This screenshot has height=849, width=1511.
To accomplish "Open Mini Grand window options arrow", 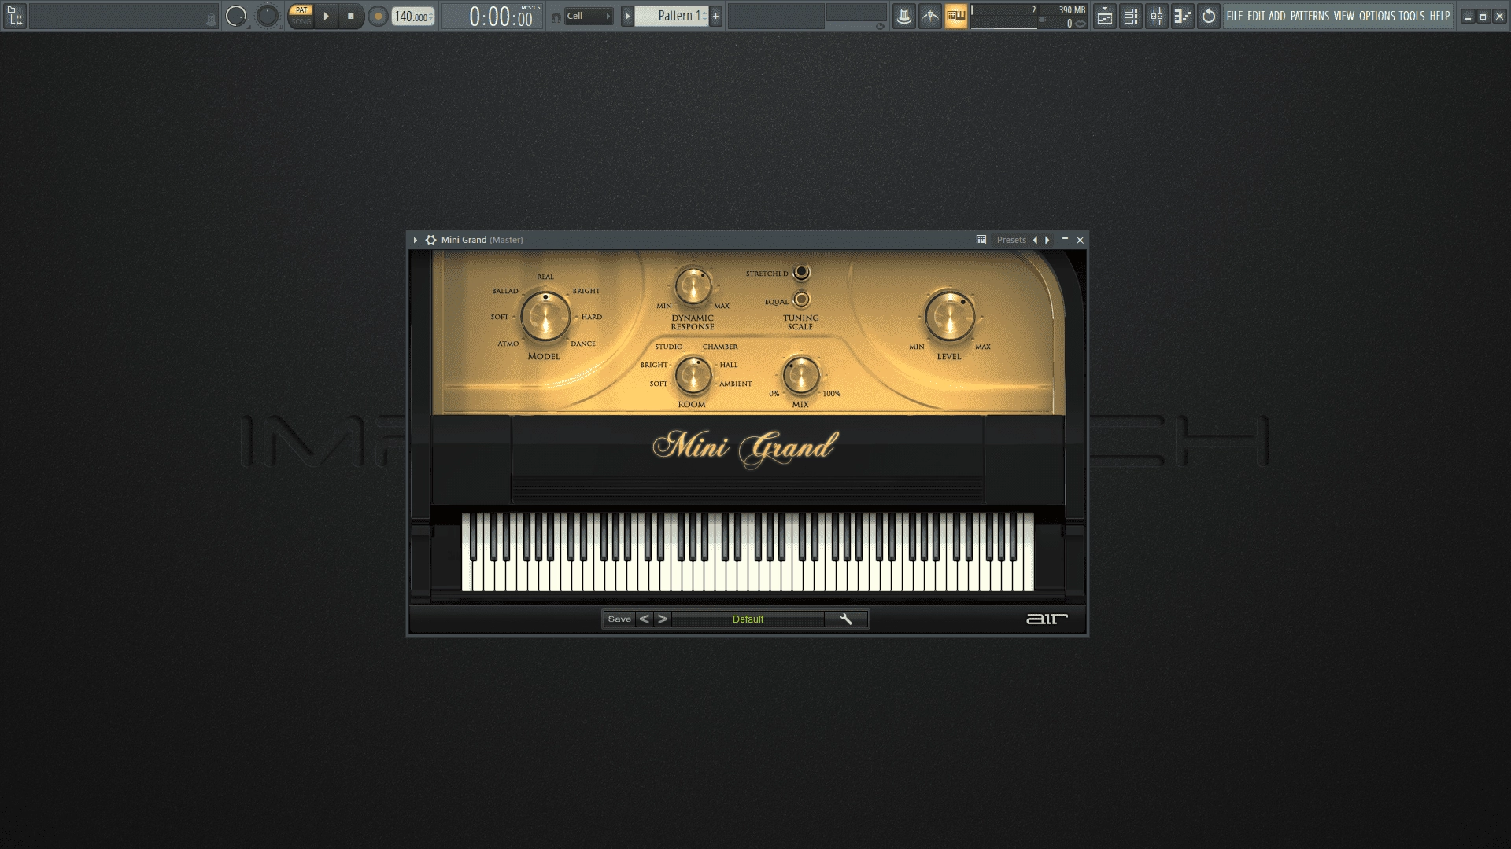I will pos(416,240).
